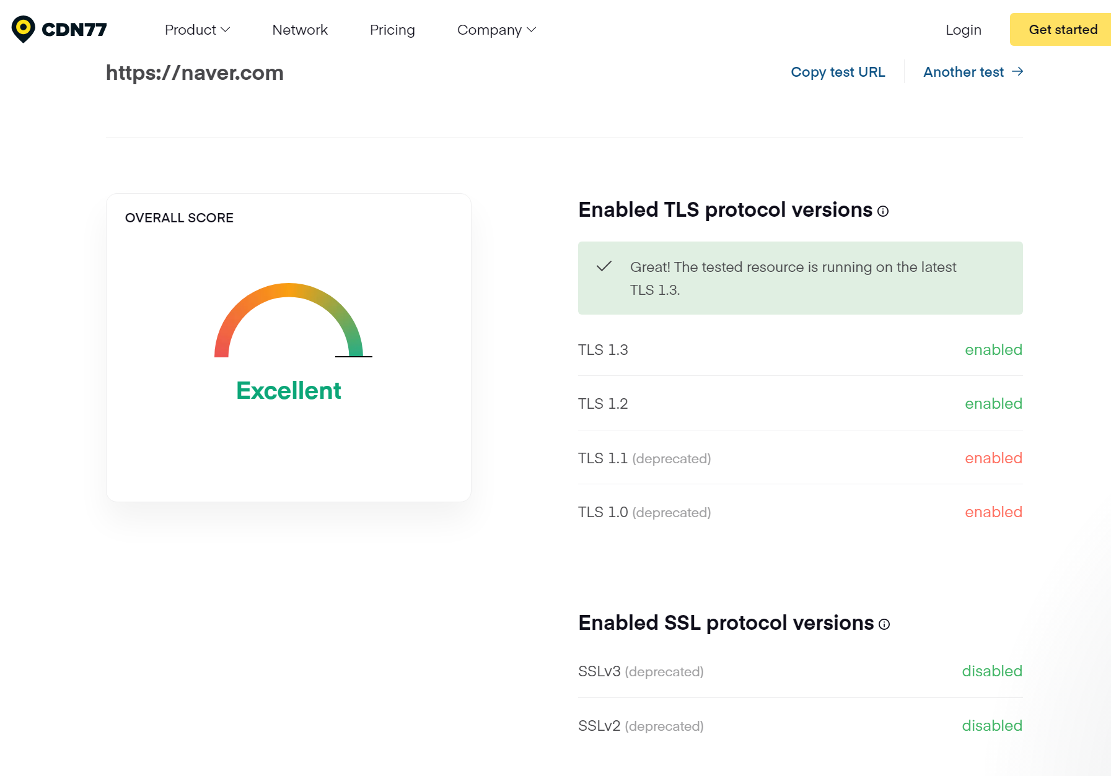Click the overall score gauge arc
The width and height of the screenshot is (1111, 776).
tap(289, 320)
